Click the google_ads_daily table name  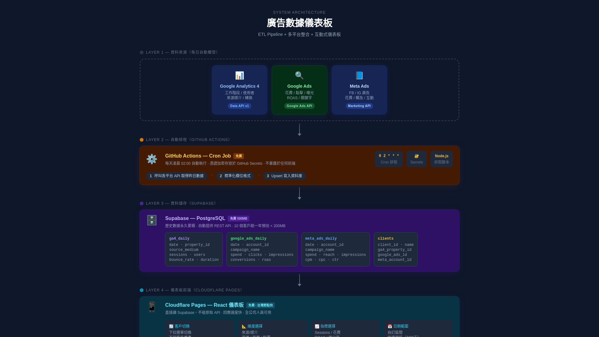click(x=248, y=239)
